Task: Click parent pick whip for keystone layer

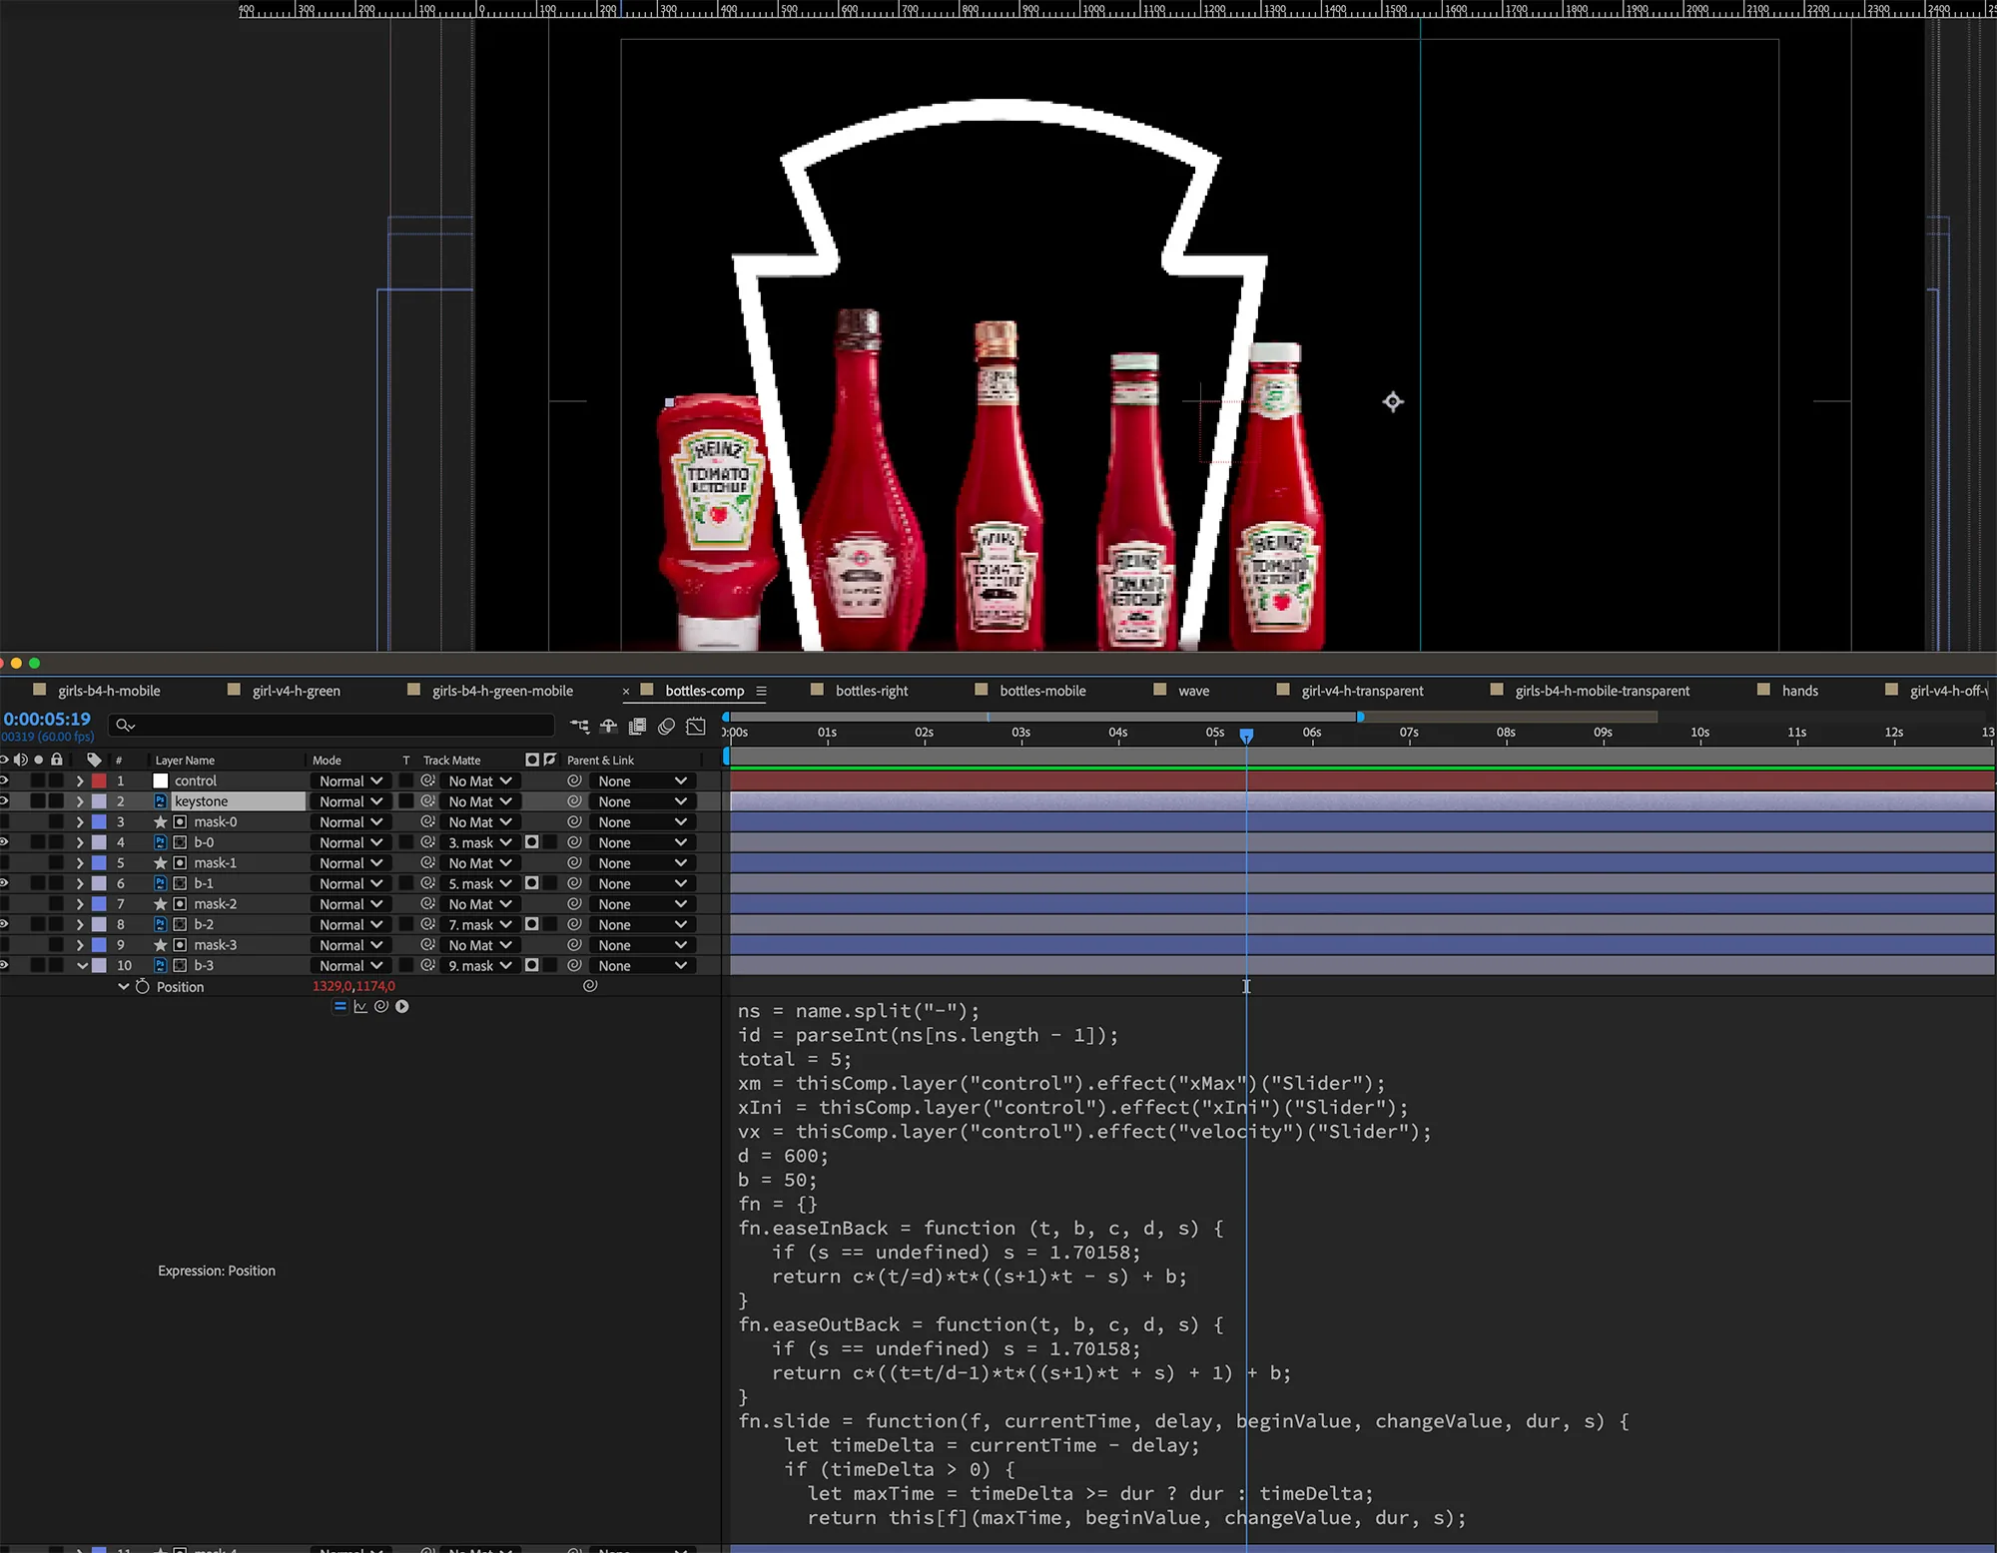Action: click(574, 801)
